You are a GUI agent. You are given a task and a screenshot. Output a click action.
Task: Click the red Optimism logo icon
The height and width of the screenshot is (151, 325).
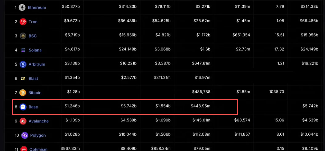pos(24,149)
